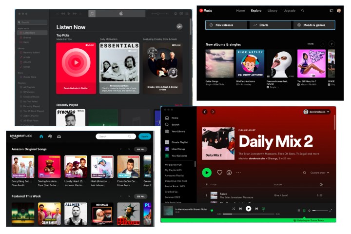Open the Spotify queue icon
Image resolution: width=351 pixels, height=234 pixels.
tap(299, 210)
